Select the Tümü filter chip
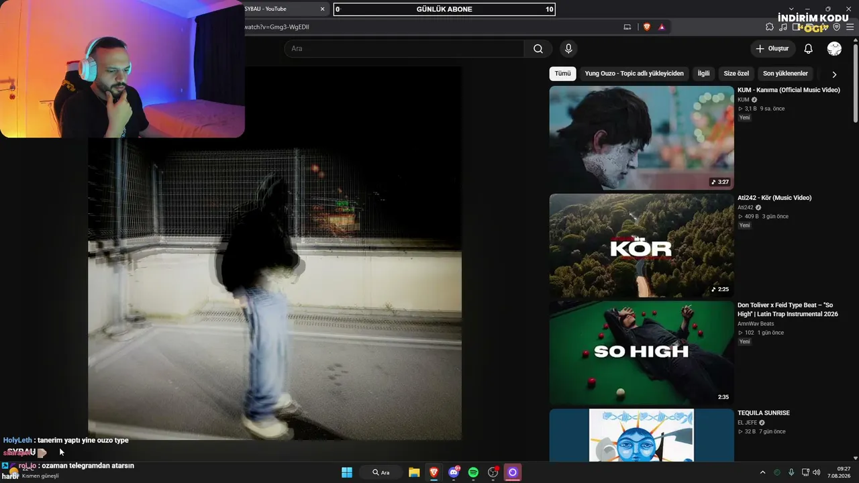859x483 pixels. (562, 73)
